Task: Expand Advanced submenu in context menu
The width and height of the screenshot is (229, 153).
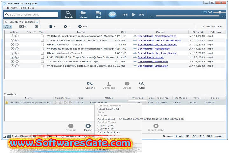Action: pyautogui.click(x=118, y=149)
